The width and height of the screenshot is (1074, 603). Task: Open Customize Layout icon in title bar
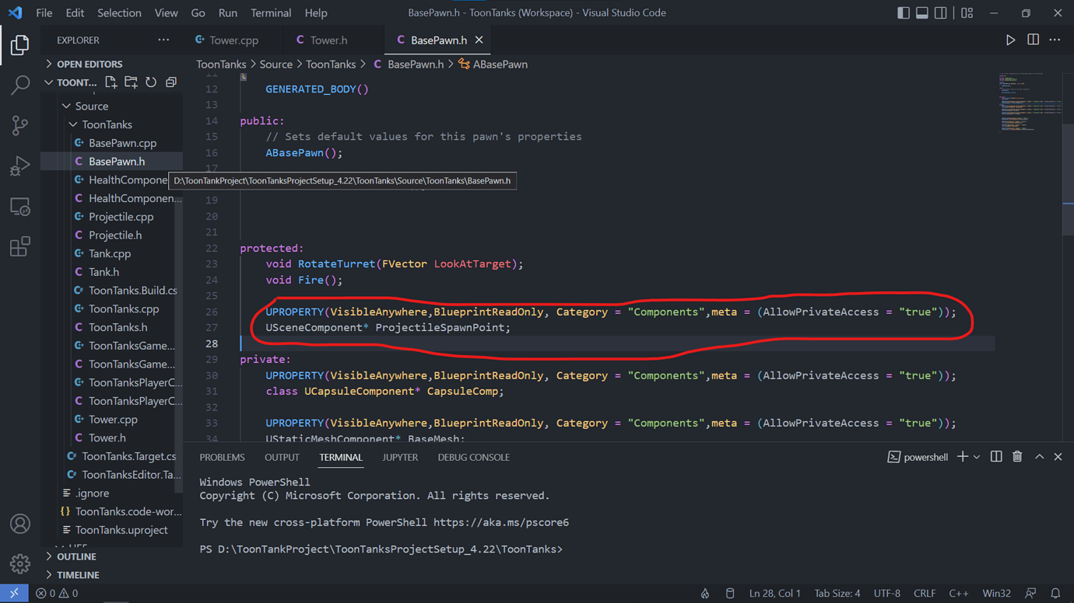point(967,12)
